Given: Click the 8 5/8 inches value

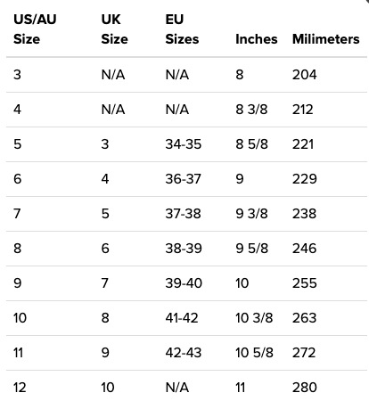Looking at the screenshot, I should 251,144.
